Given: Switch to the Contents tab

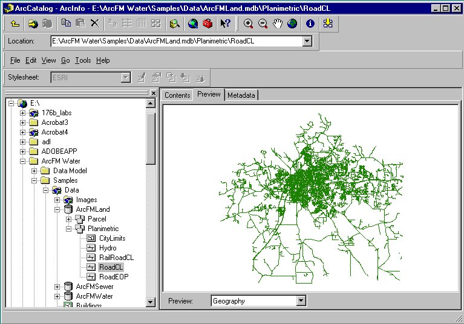Looking at the screenshot, I should tap(177, 95).
